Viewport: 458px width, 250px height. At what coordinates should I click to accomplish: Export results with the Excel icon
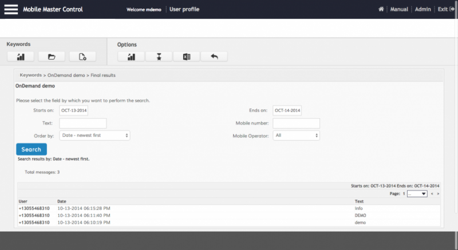coord(186,57)
